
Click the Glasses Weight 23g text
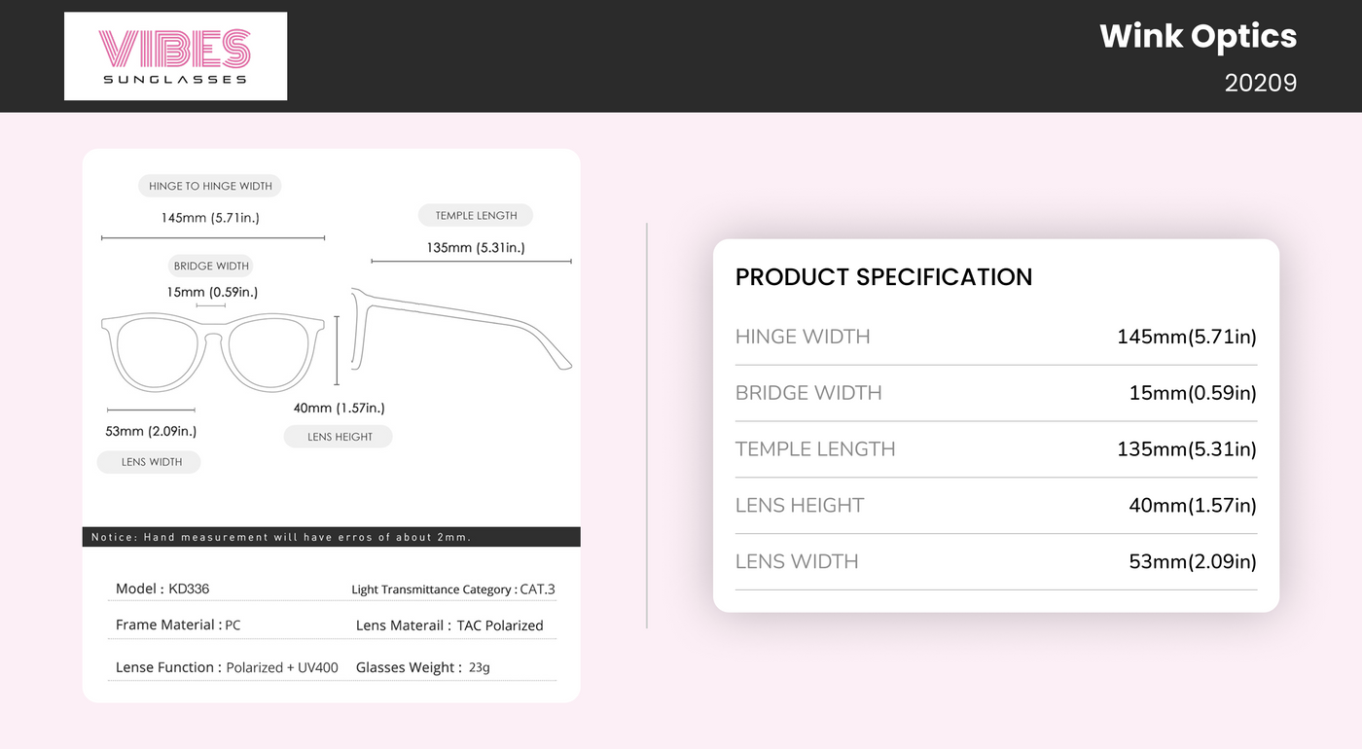tap(423, 667)
